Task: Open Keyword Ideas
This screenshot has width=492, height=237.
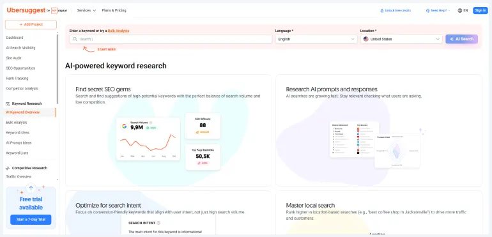Action: point(18,132)
